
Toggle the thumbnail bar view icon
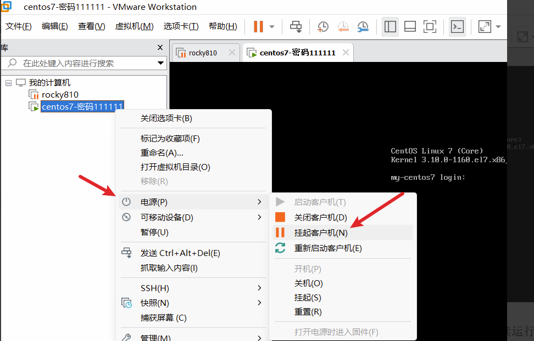point(410,26)
